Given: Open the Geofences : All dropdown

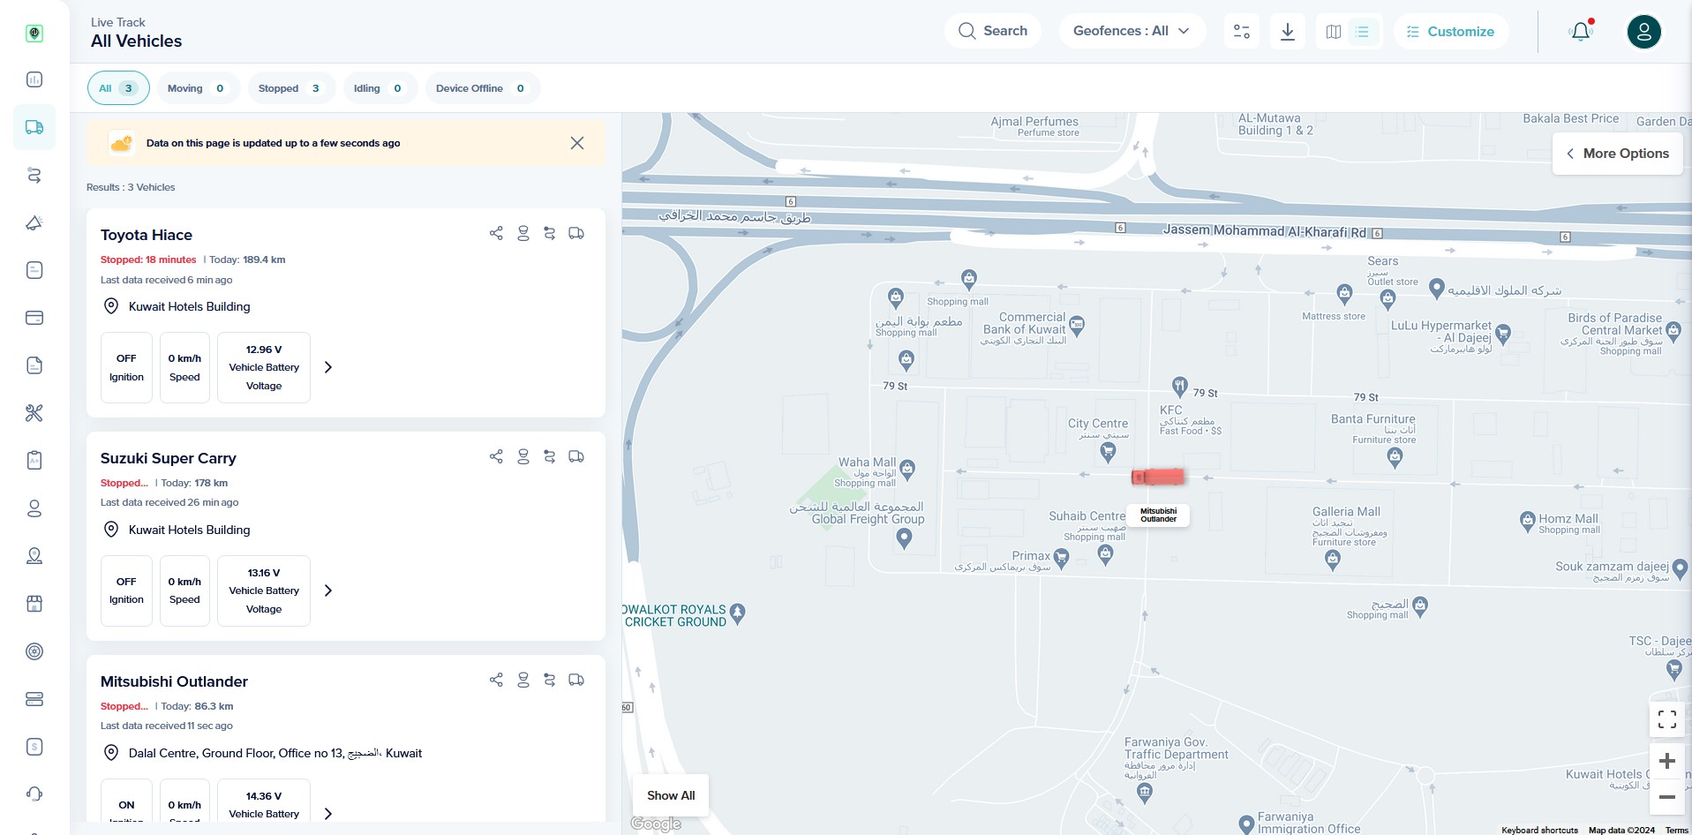Looking at the screenshot, I should pos(1132,31).
